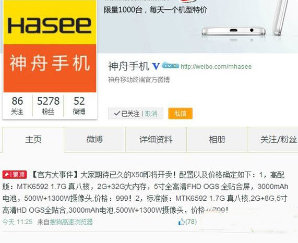Open the weibo.com/mhasee profile link
Screen dimensions: 298x243
coord(216,66)
